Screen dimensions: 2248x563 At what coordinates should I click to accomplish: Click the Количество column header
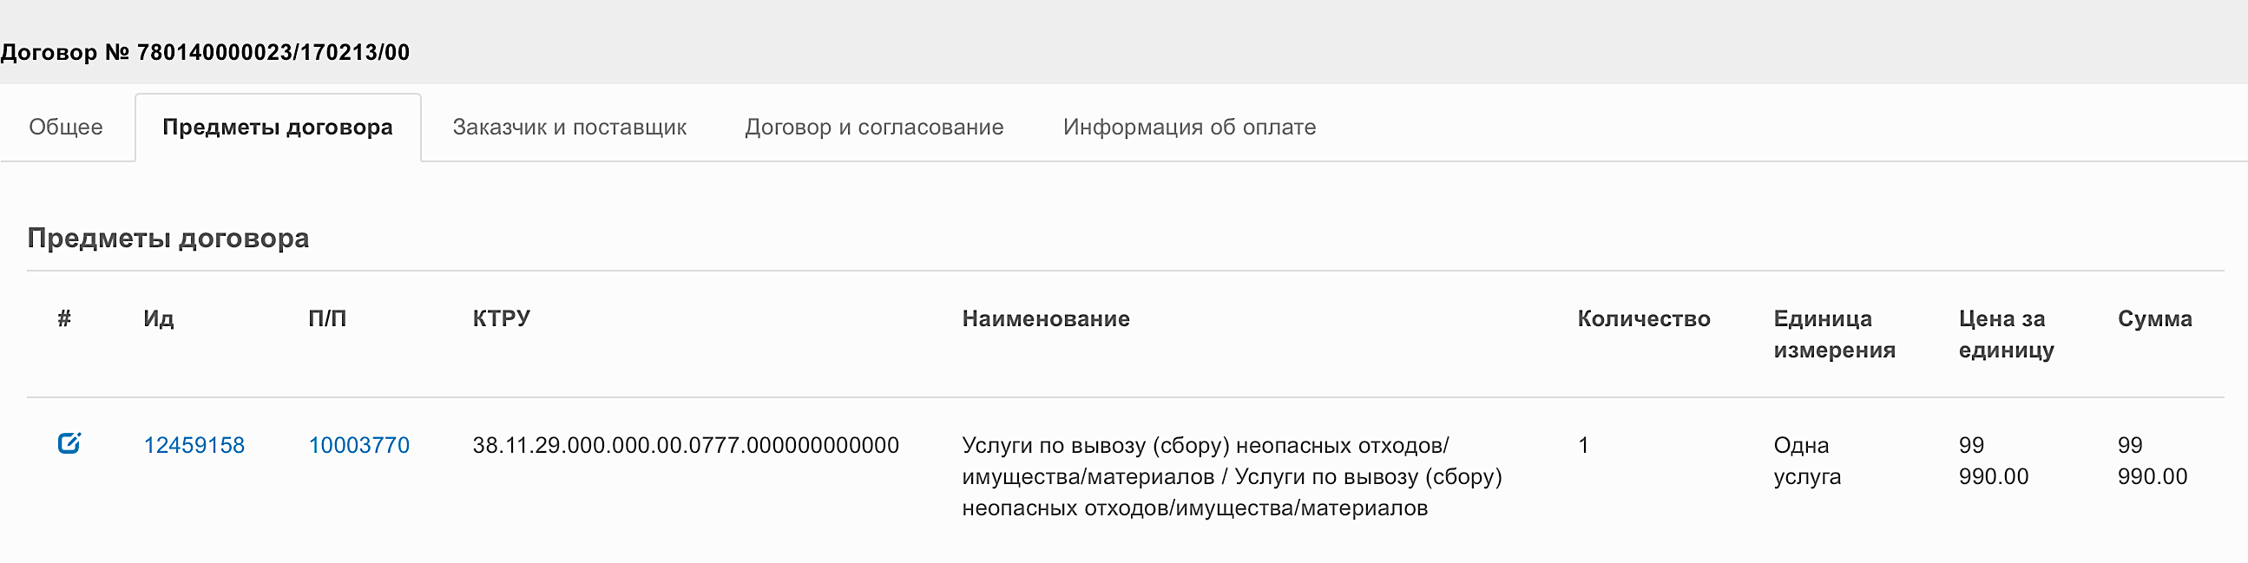tap(1643, 318)
